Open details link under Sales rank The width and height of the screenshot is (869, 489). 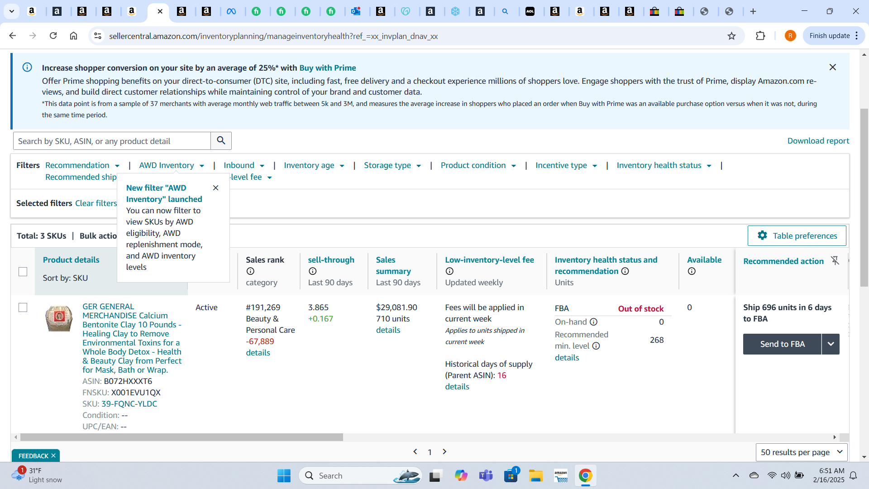coord(258,353)
